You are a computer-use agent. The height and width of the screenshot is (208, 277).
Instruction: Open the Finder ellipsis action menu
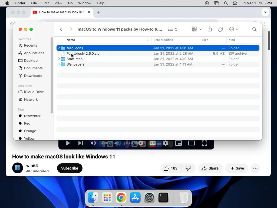(x=233, y=29)
